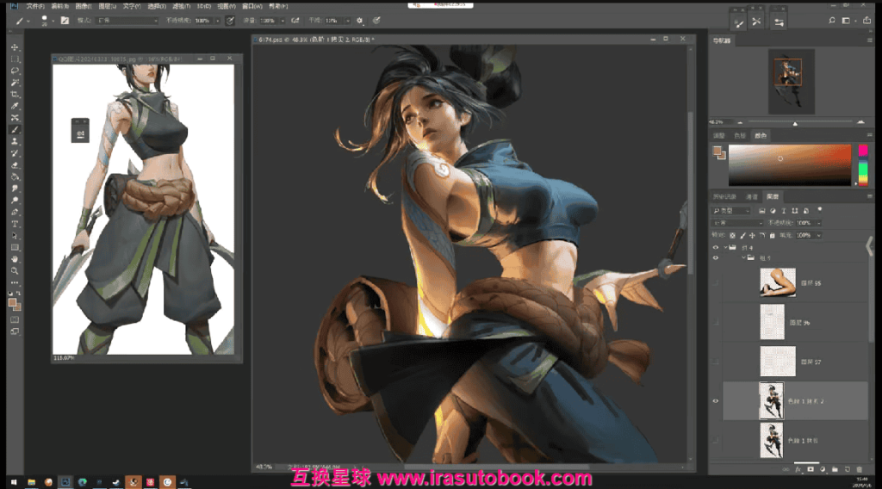Open the flow value dropdown in options bar

point(283,21)
